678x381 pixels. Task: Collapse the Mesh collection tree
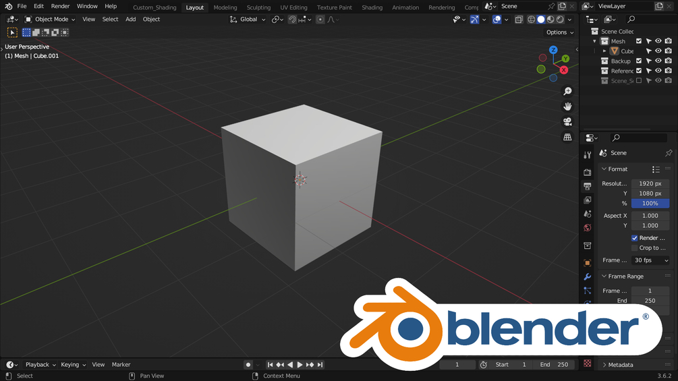[594, 41]
